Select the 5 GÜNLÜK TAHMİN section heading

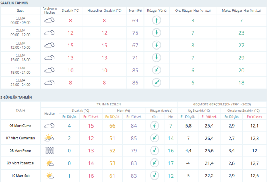pyautogui.click(x=16, y=97)
